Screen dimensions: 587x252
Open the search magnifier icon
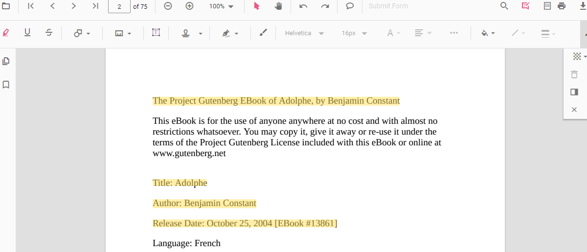coord(504,6)
